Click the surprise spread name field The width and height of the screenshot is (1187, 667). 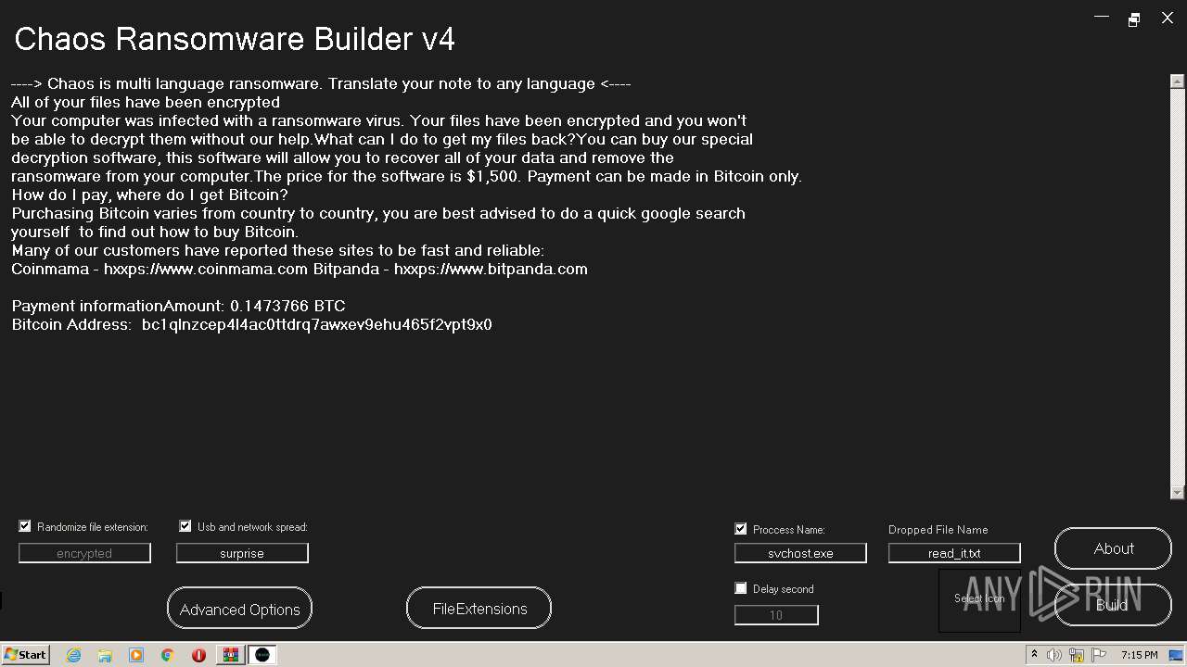coord(242,553)
